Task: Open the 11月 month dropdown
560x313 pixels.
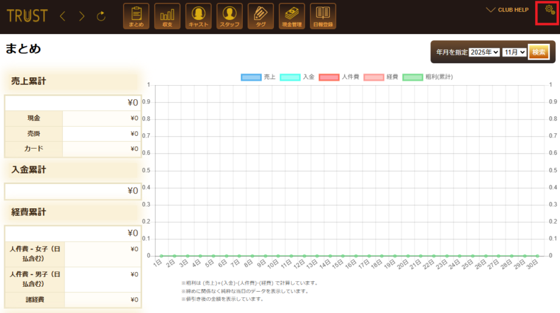Action: click(x=514, y=52)
